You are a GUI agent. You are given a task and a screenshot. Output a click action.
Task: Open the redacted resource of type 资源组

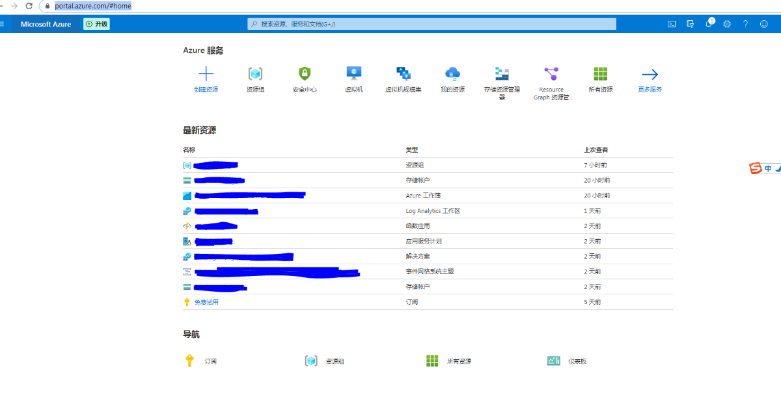click(x=215, y=165)
